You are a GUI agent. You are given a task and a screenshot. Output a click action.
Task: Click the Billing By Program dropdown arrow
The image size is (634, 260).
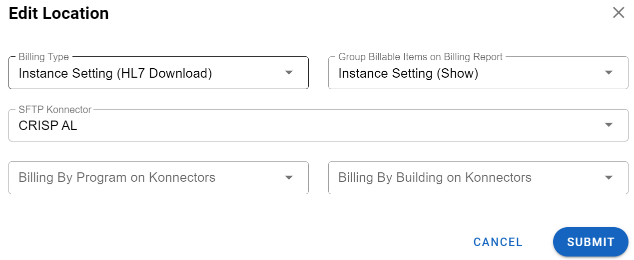pyautogui.click(x=289, y=177)
